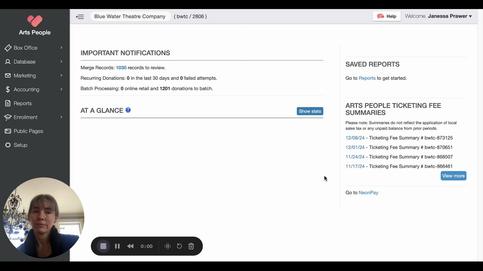Click the Blue Water Theatre Company name
Image resolution: width=483 pixels, height=271 pixels.
(130, 16)
